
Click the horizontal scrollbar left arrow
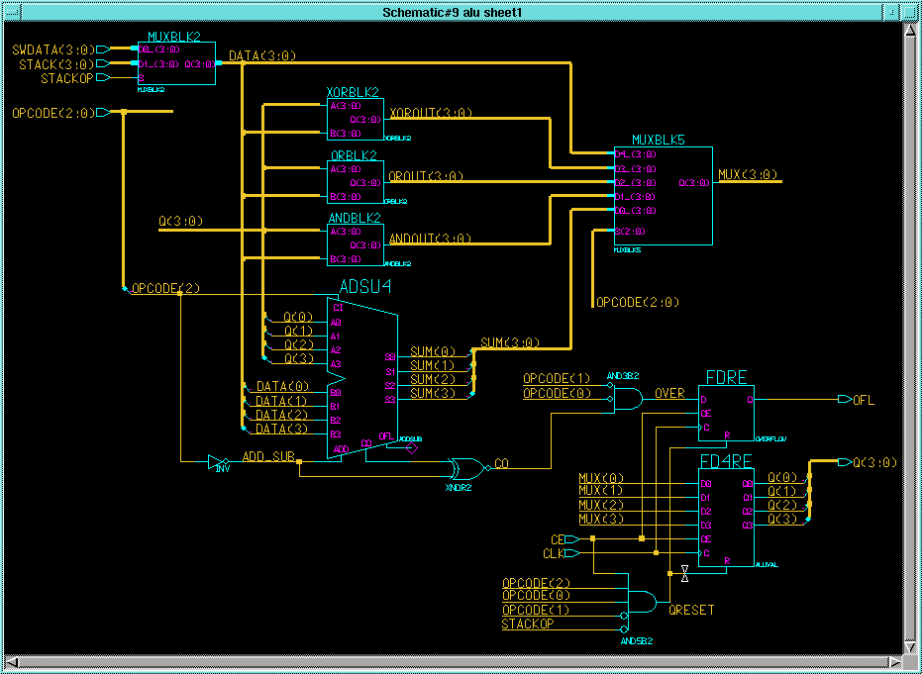(11, 660)
